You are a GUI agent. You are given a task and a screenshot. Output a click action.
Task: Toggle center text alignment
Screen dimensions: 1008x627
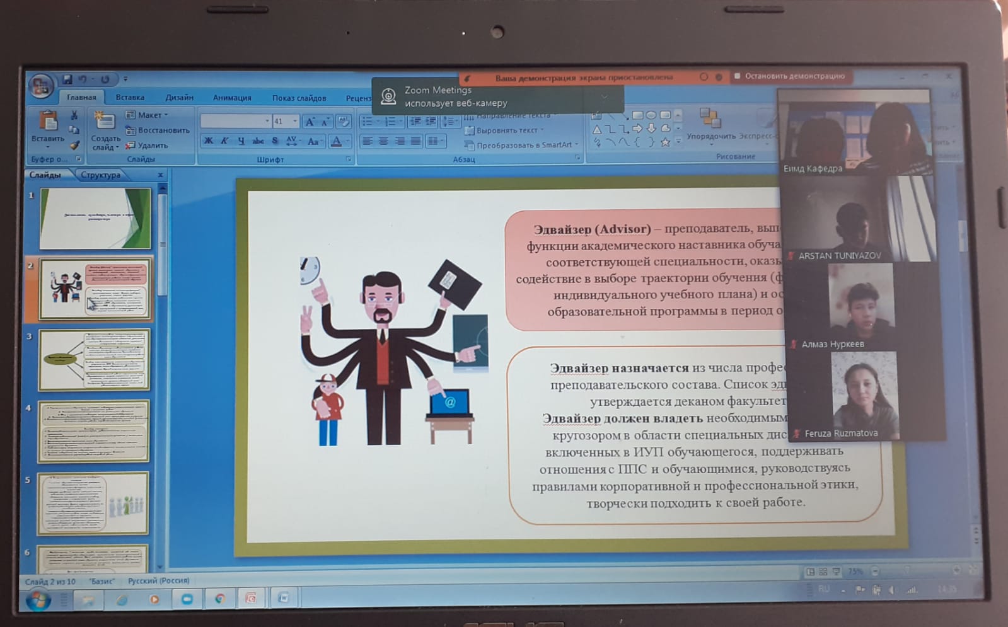pos(383,141)
